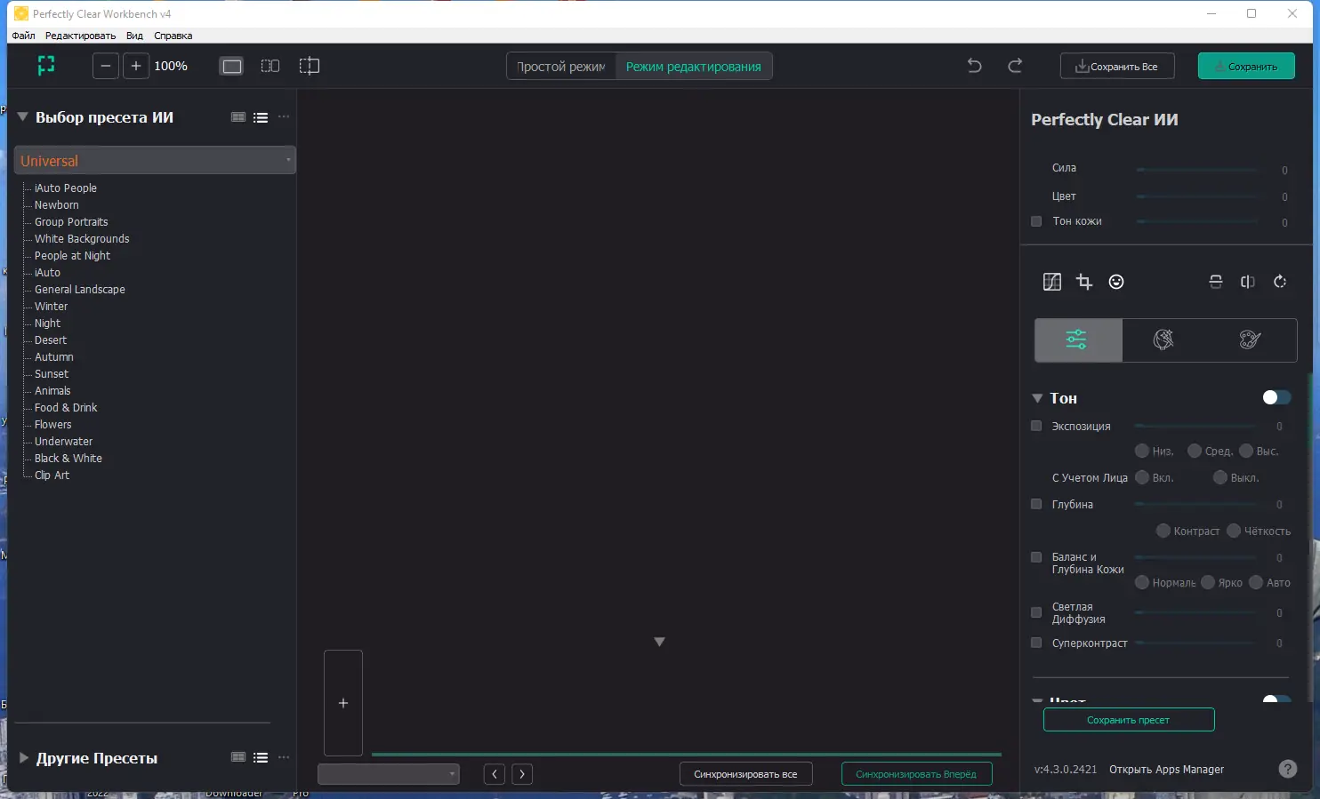1320x799 pixels.
Task: Switch to Режим редактирования
Action: pyautogui.click(x=694, y=67)
